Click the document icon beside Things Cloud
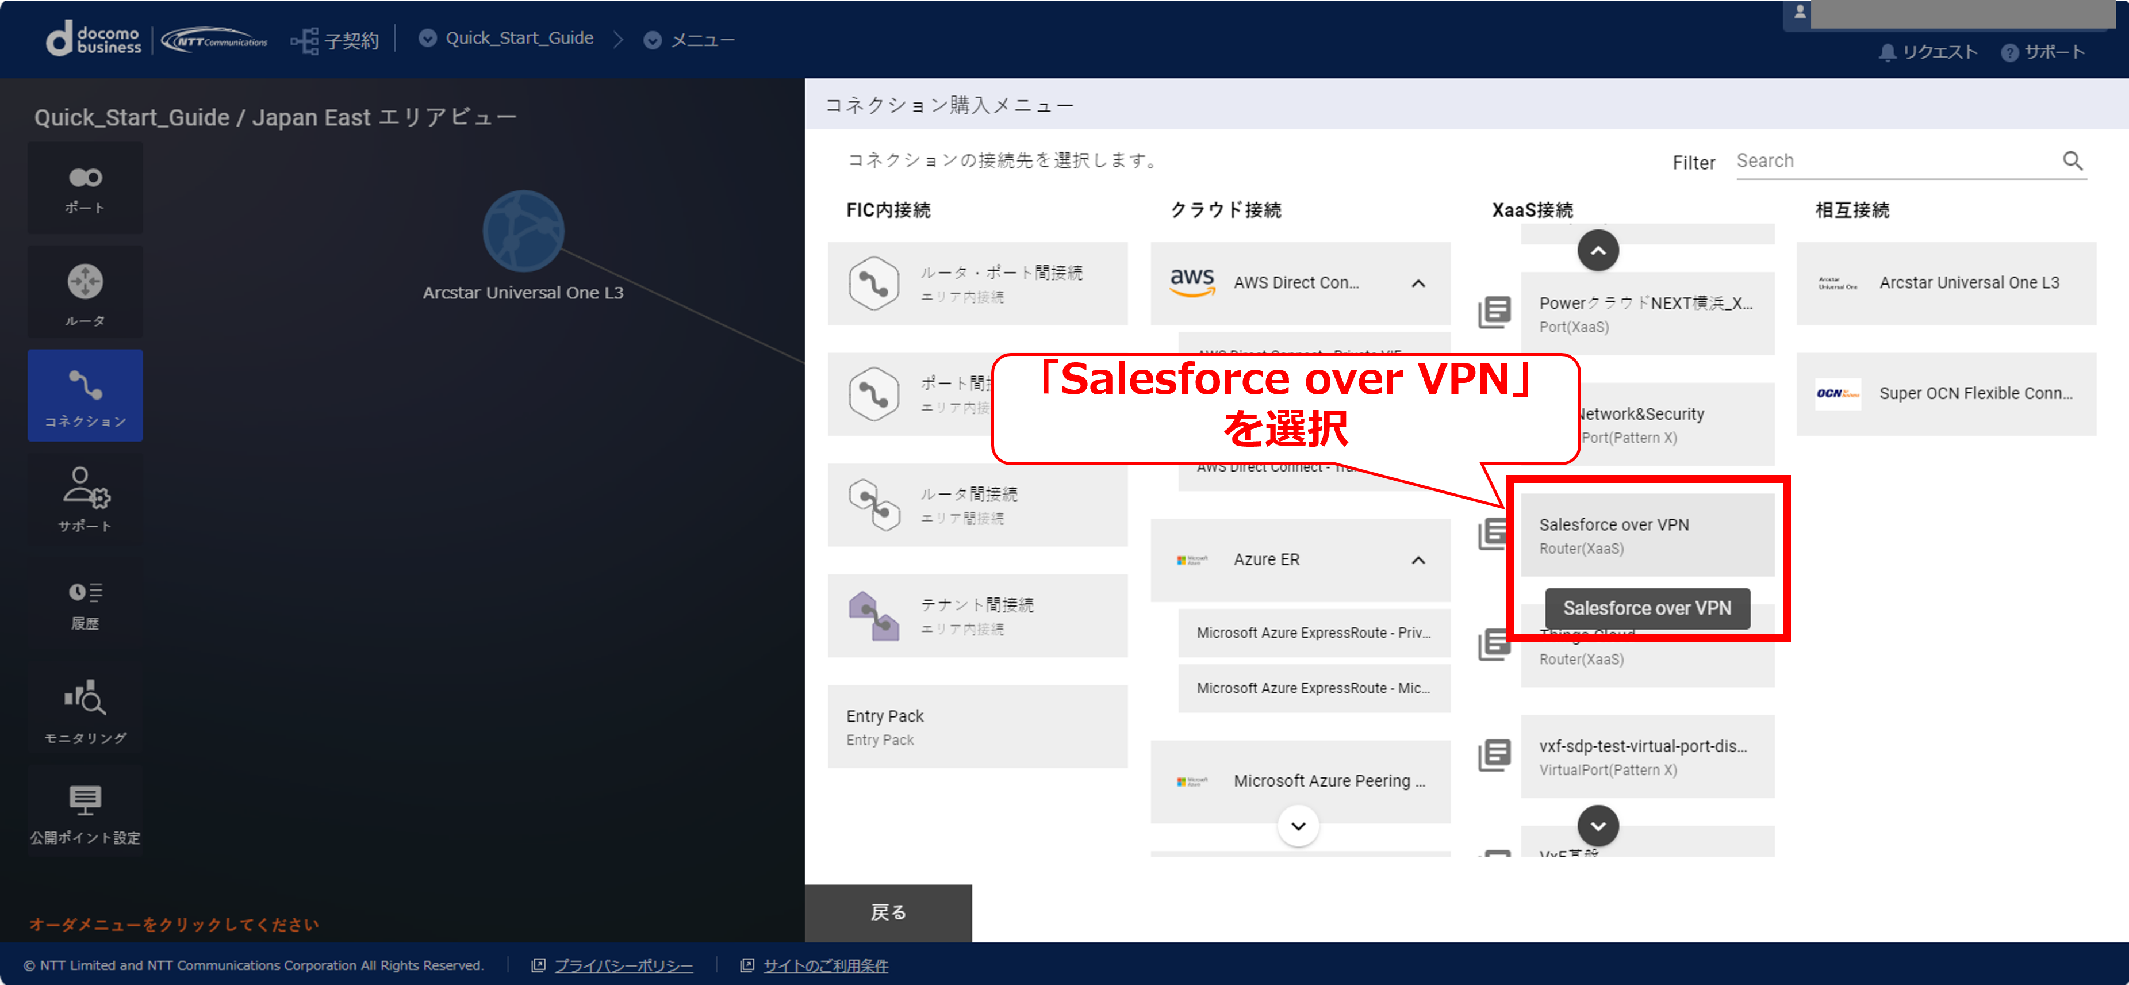The height and width of the screenshot is (985, 2129). (x=1494, y=643)
